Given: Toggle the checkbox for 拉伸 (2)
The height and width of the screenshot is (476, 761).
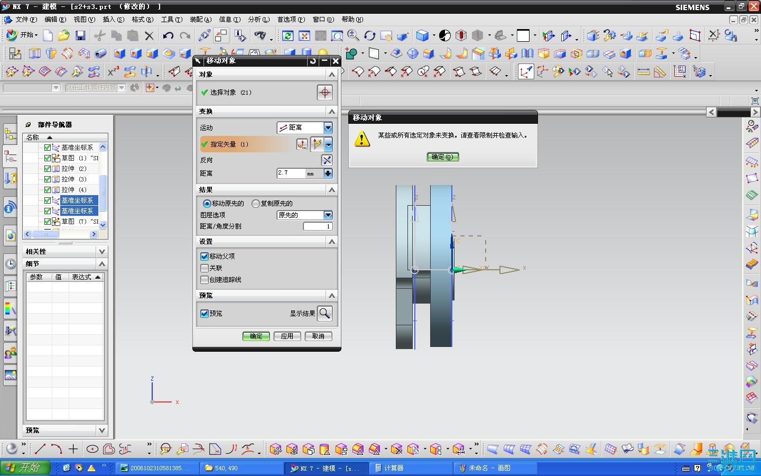Looking at the screenshot, I should point(48,169).
